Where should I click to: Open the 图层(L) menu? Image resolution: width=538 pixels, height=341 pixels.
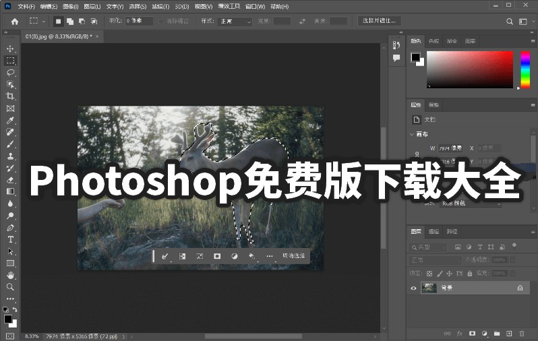(92, 6)
